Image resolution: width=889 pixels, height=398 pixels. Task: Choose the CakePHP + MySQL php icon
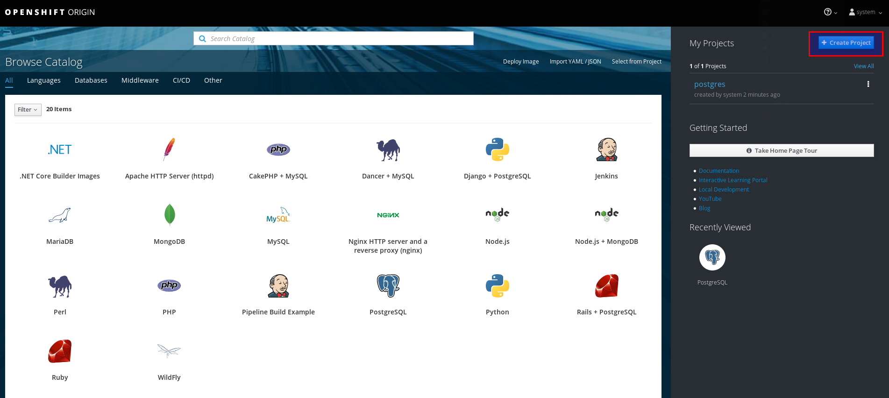coord(278,149)
